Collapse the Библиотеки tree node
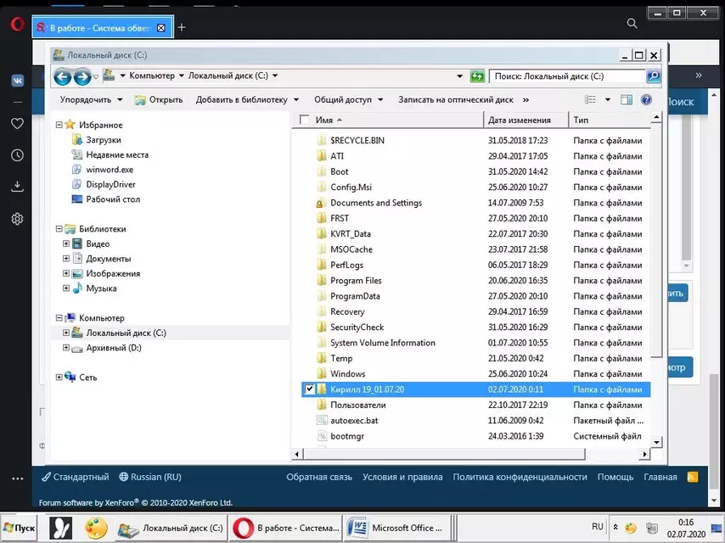The height and width of the screenshot is (543, 725). tap(59, 229)
